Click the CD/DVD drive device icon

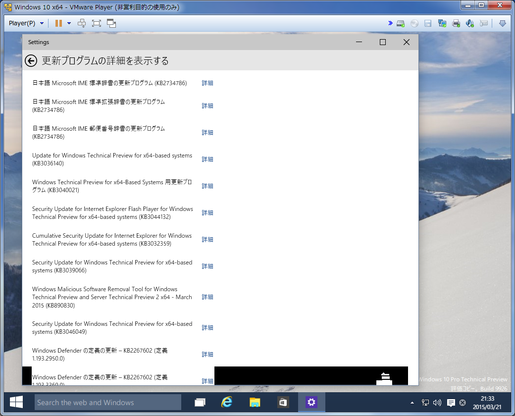click(414, 23)
